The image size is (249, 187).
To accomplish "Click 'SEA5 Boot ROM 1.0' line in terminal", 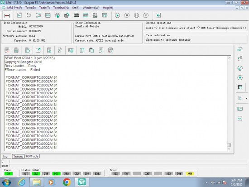I will (30, 58).
